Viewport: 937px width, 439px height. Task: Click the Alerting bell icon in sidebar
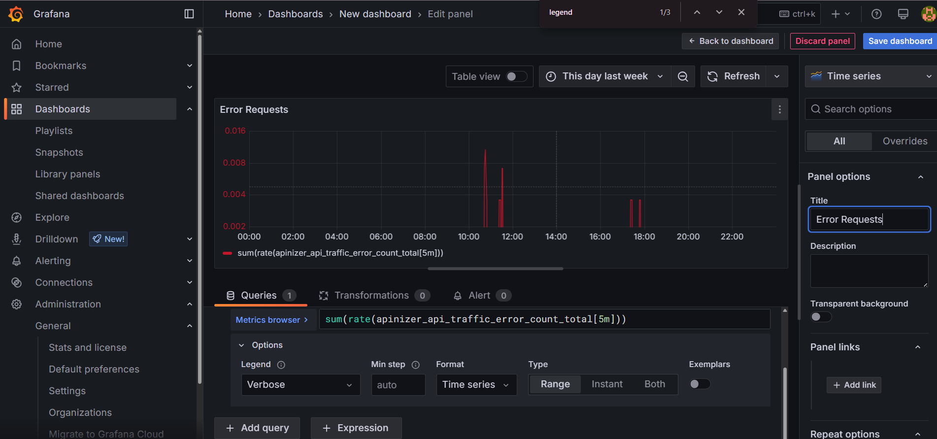(x=16, y=261)
